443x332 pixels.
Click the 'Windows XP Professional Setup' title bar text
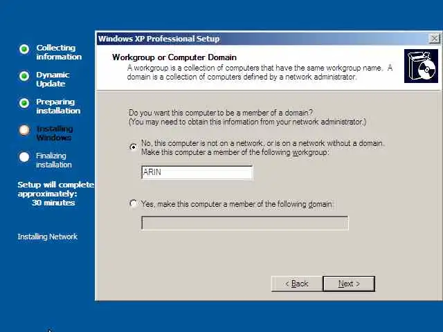click(x=159, y=39)
